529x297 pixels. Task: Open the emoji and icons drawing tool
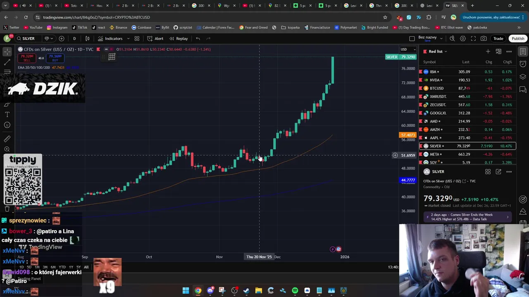pyautogui.click(x=7, y=125)
